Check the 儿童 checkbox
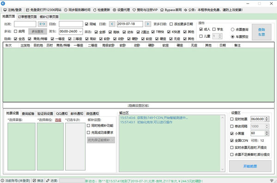The width and height of the screenshot is (277, 183). [201, 36]
